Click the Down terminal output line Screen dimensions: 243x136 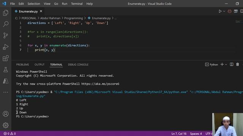click(x=21, y=113)
